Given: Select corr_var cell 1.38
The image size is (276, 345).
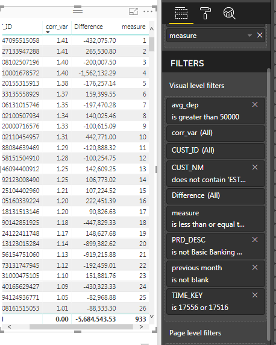Looking at the screenshot, I should point(63,83).
